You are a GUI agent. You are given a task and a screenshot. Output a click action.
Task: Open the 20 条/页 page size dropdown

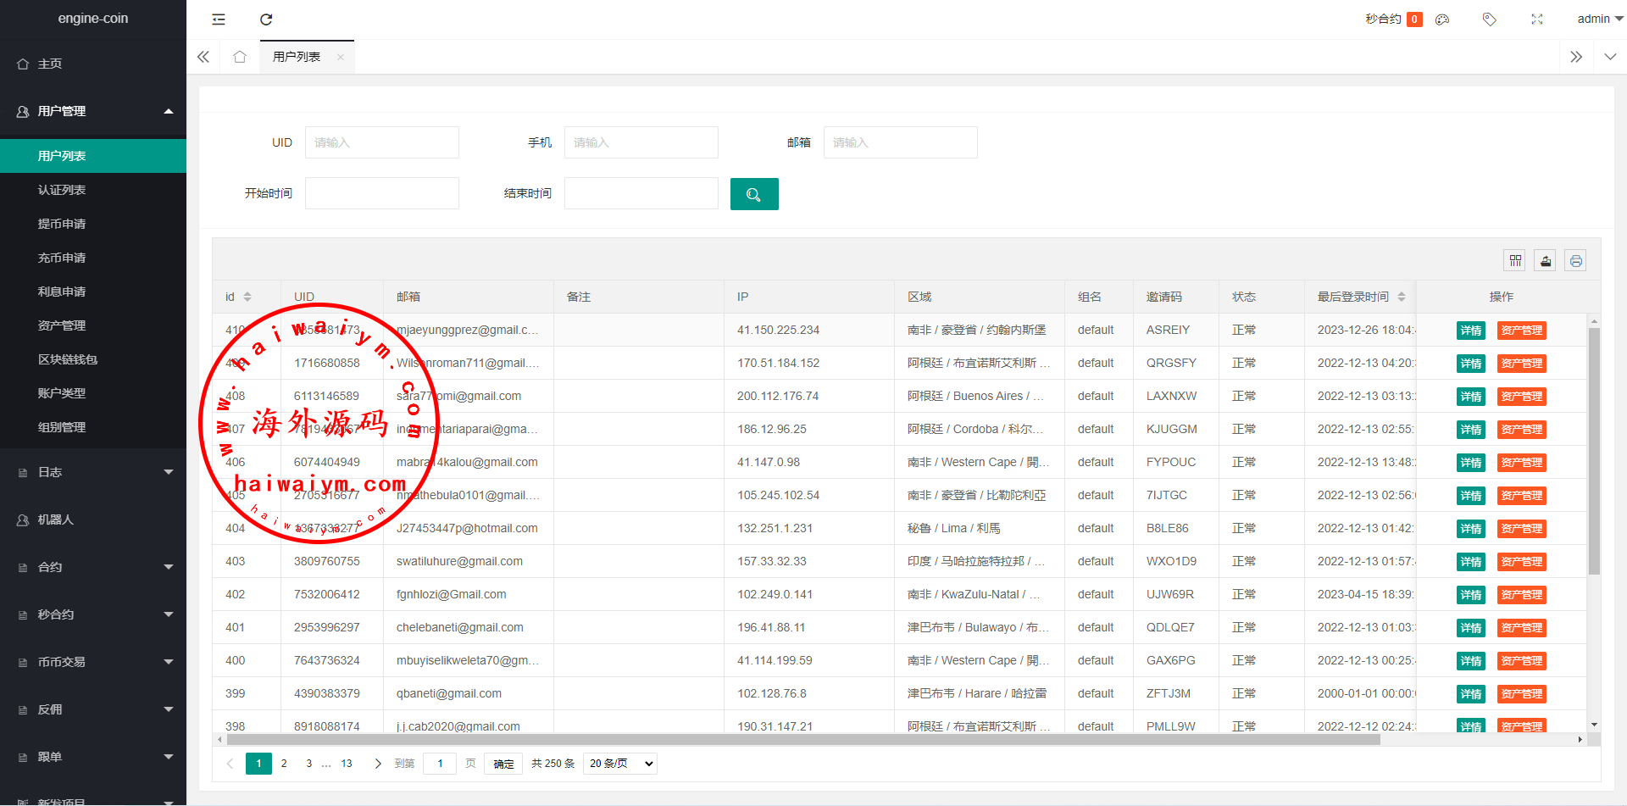coord(620,764)
